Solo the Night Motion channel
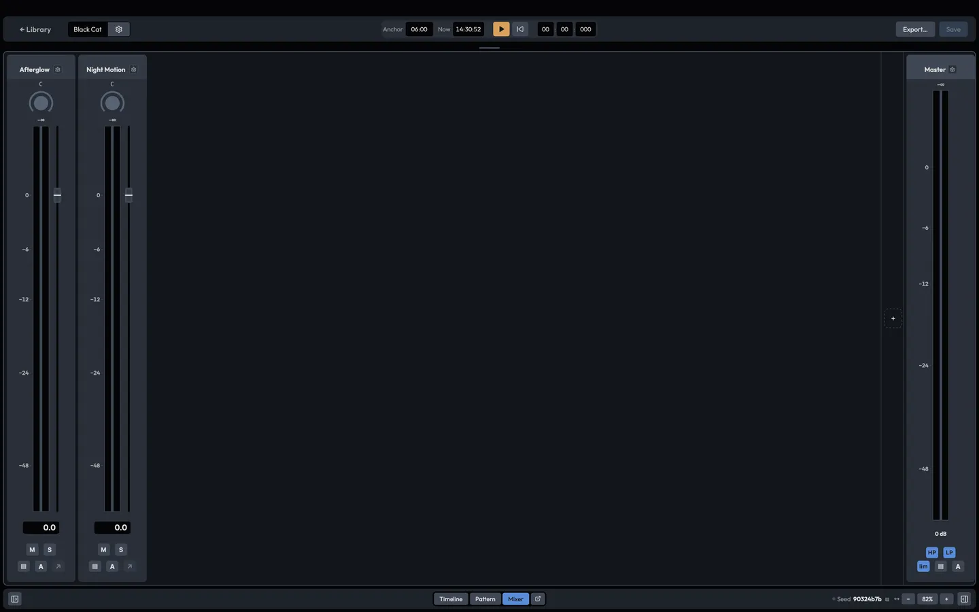Viewport: 979px width, 612px height. (121, 549)
